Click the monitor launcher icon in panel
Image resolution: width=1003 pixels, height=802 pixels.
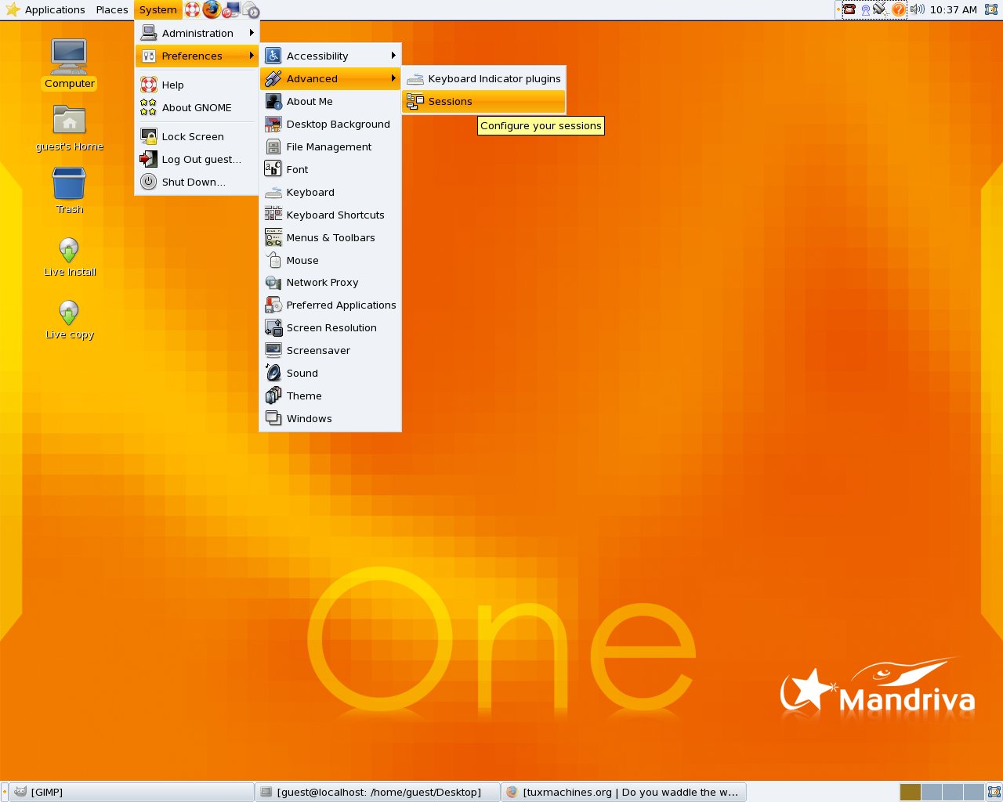(231, 10)
